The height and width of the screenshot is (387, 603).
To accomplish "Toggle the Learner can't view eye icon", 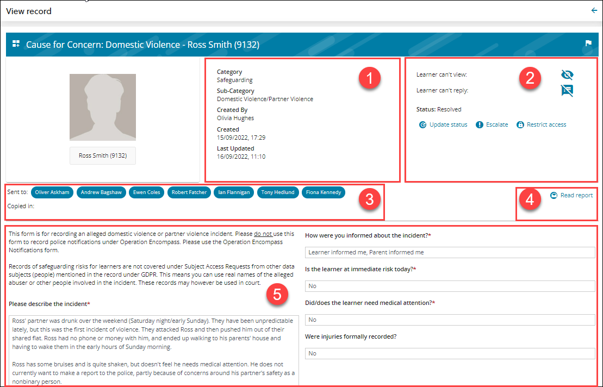I will pos(567,75).
